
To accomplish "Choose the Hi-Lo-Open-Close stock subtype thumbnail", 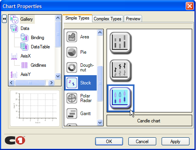I will tap(120, 71).
